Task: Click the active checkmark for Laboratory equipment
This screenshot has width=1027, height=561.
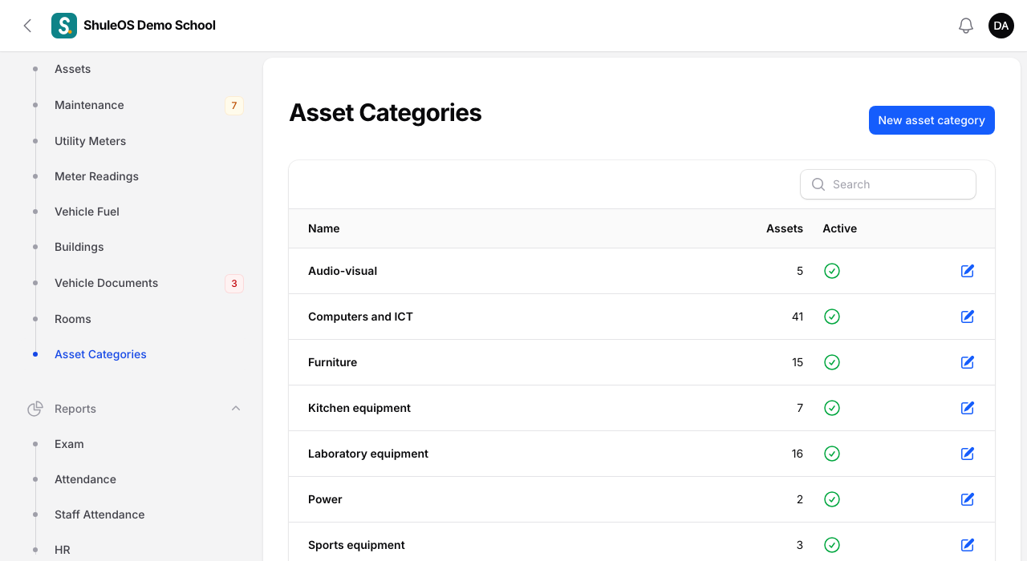Action: 832,454
